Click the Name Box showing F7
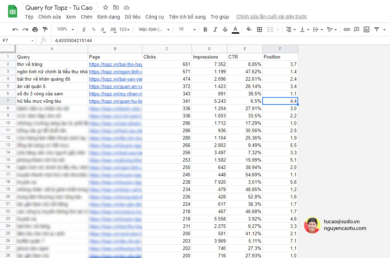Screen dimensions: 390x258 click(x=14, y=41)
